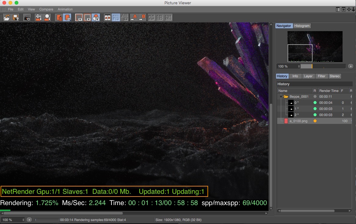Image resolution: width=356 pixels, height=224 pixels.
Task: Select the Beppe_0001 history folder
Action: [299, 96]
